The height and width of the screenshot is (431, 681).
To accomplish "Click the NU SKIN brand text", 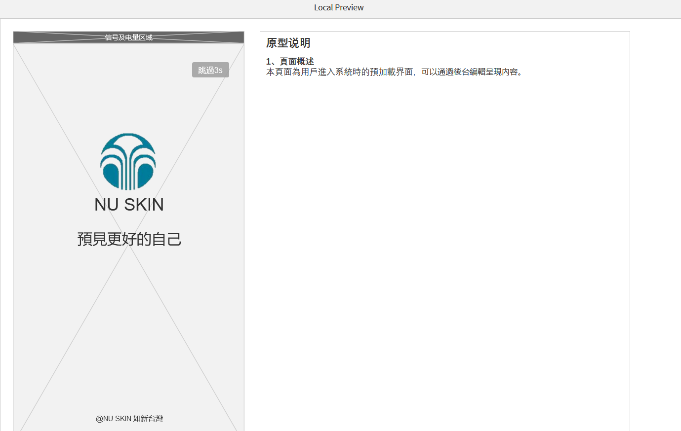I will tap(129, 205).
